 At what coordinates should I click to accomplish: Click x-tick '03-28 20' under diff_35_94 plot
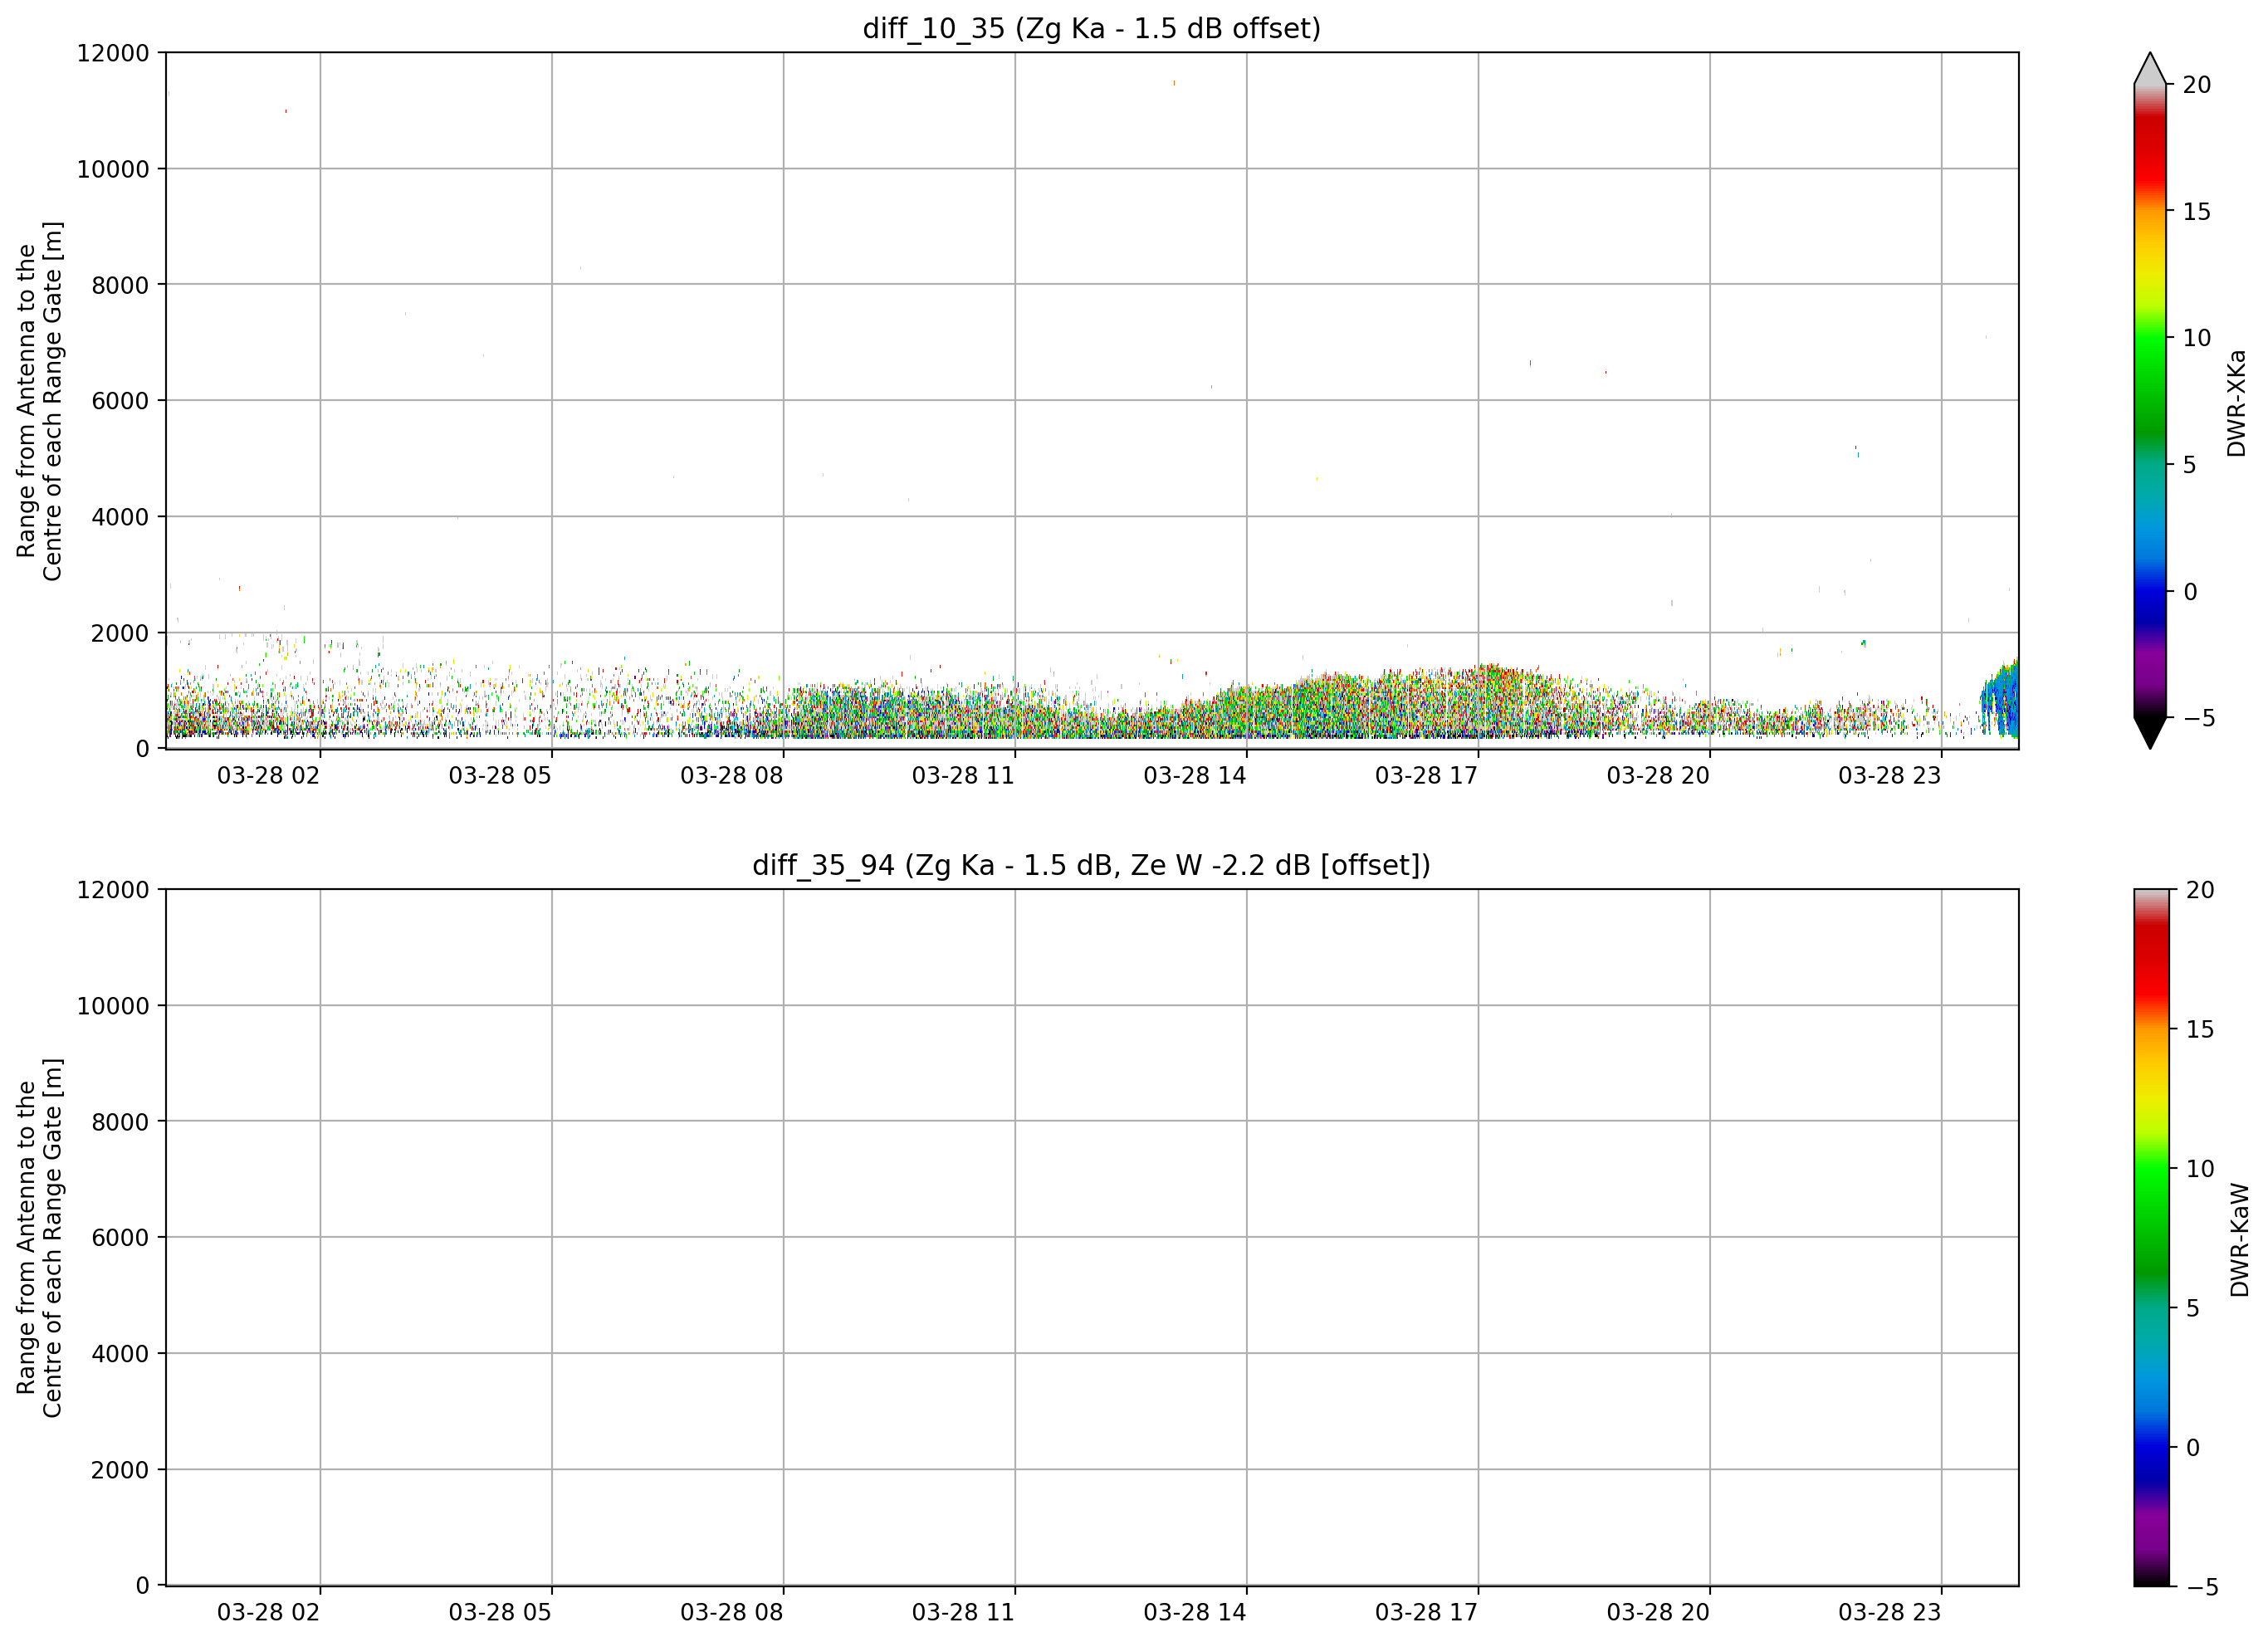point(1658,1612)
